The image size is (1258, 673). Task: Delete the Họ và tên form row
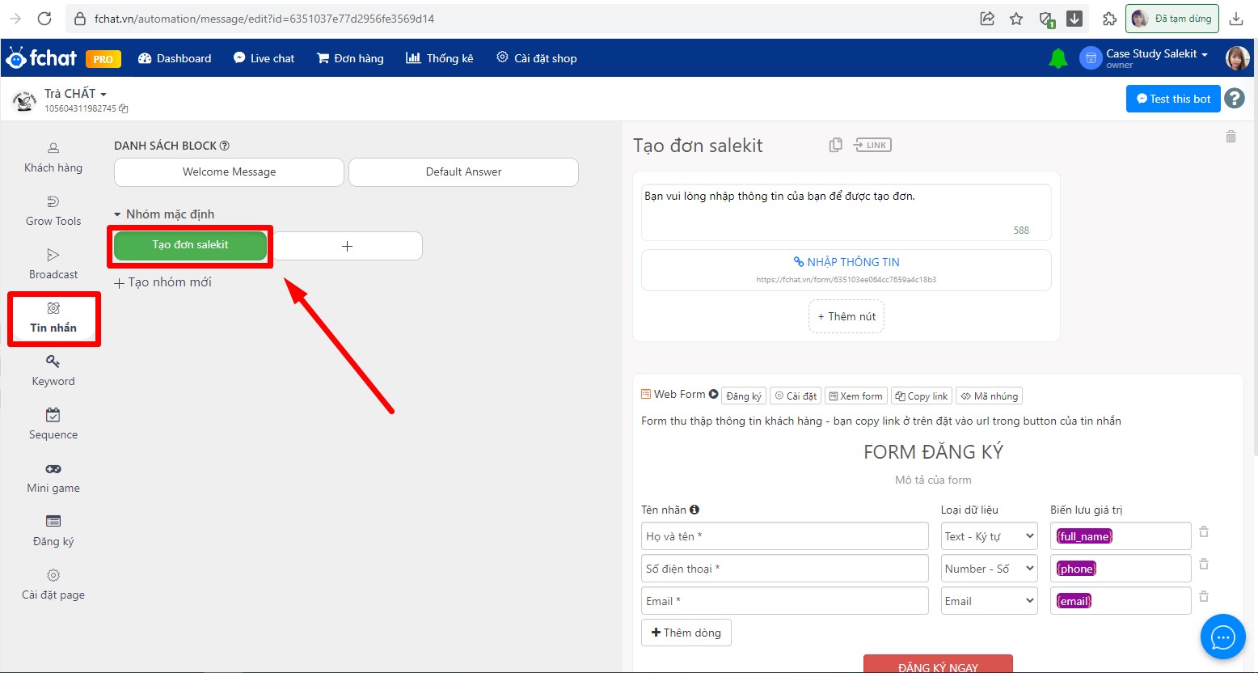1204,531
